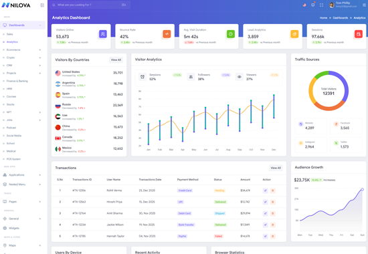The height and width of the screenshot is (254, 368).
Task: Open the HRM dashboard menu item
Action: pos(9,89)
